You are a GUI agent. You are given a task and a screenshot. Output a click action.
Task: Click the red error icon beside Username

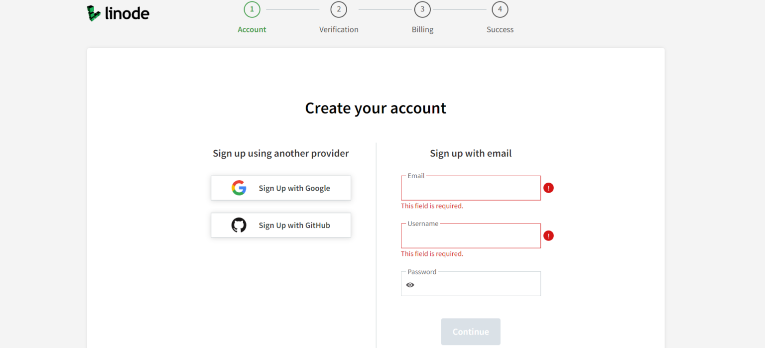point(548,235)
